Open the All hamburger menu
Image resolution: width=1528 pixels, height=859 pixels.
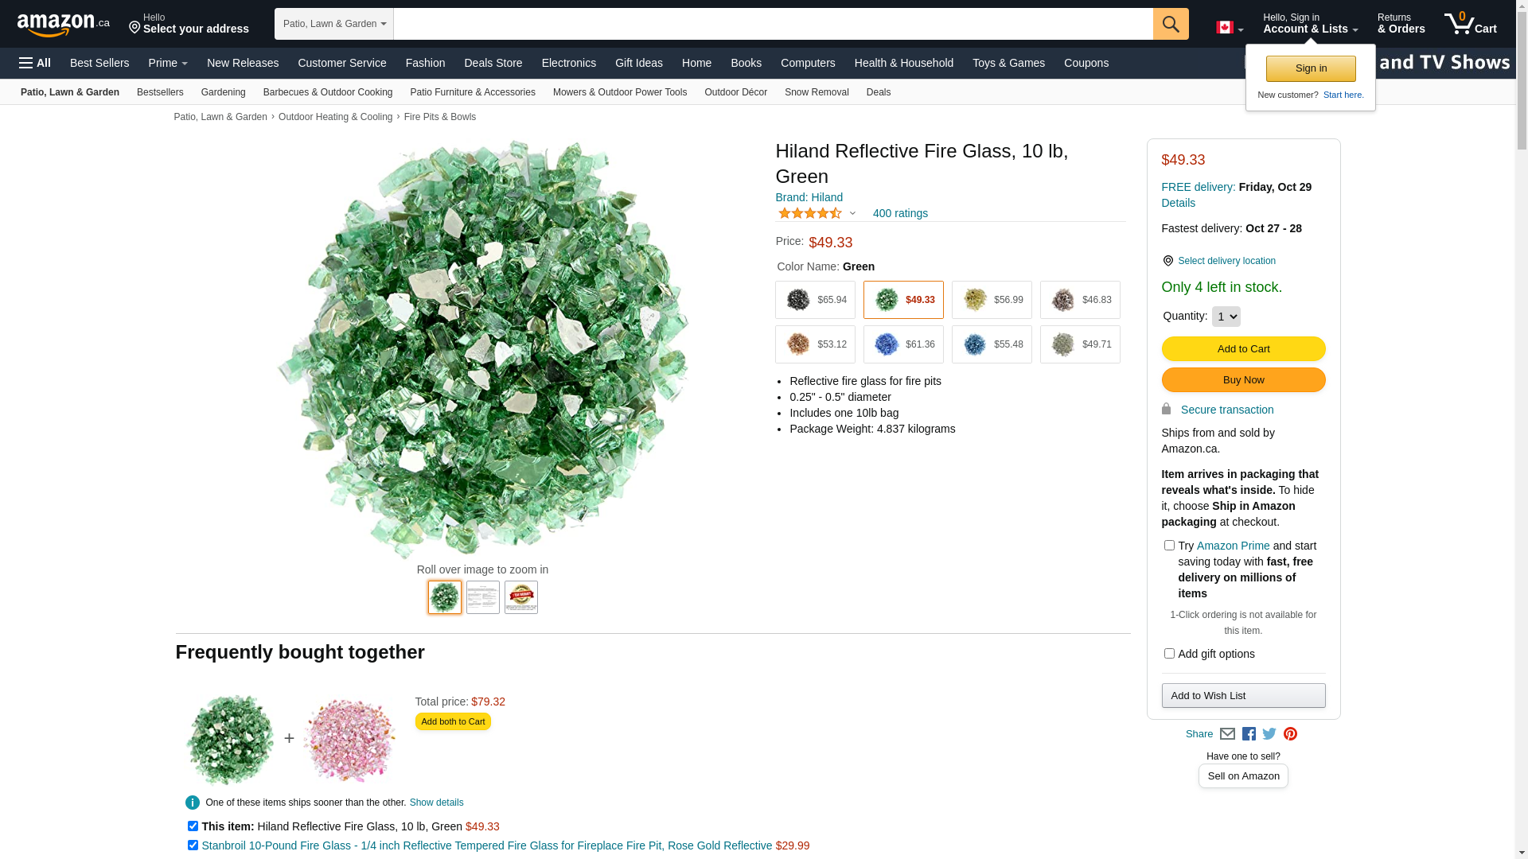click(x=35, y=63)
